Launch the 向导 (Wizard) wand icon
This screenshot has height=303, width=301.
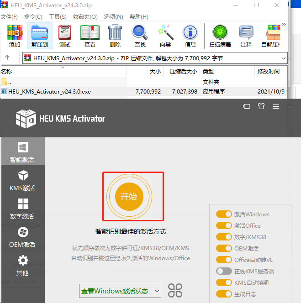tap(165, 36)
